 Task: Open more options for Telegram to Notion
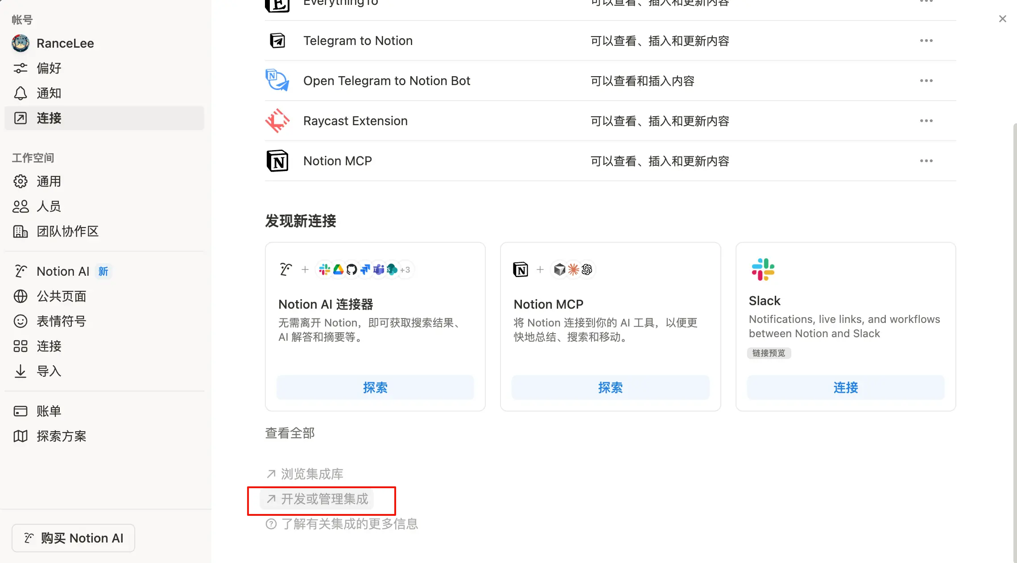click(926, 41)
